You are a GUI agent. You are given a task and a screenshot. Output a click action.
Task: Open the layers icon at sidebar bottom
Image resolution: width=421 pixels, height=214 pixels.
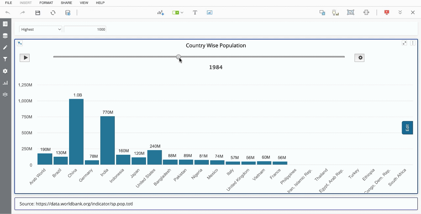click(x=5, y=94)
